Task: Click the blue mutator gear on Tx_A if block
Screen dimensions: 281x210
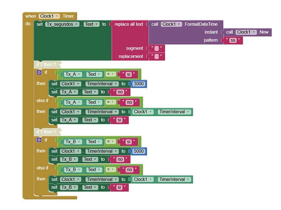Action: 39,72
